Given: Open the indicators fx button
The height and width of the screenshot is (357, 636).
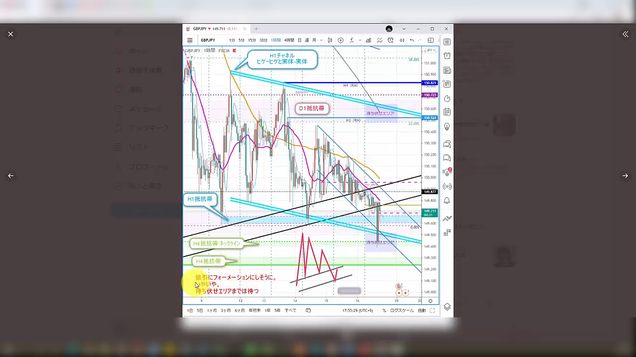Looking at the screenshot, I should [352, 40].
